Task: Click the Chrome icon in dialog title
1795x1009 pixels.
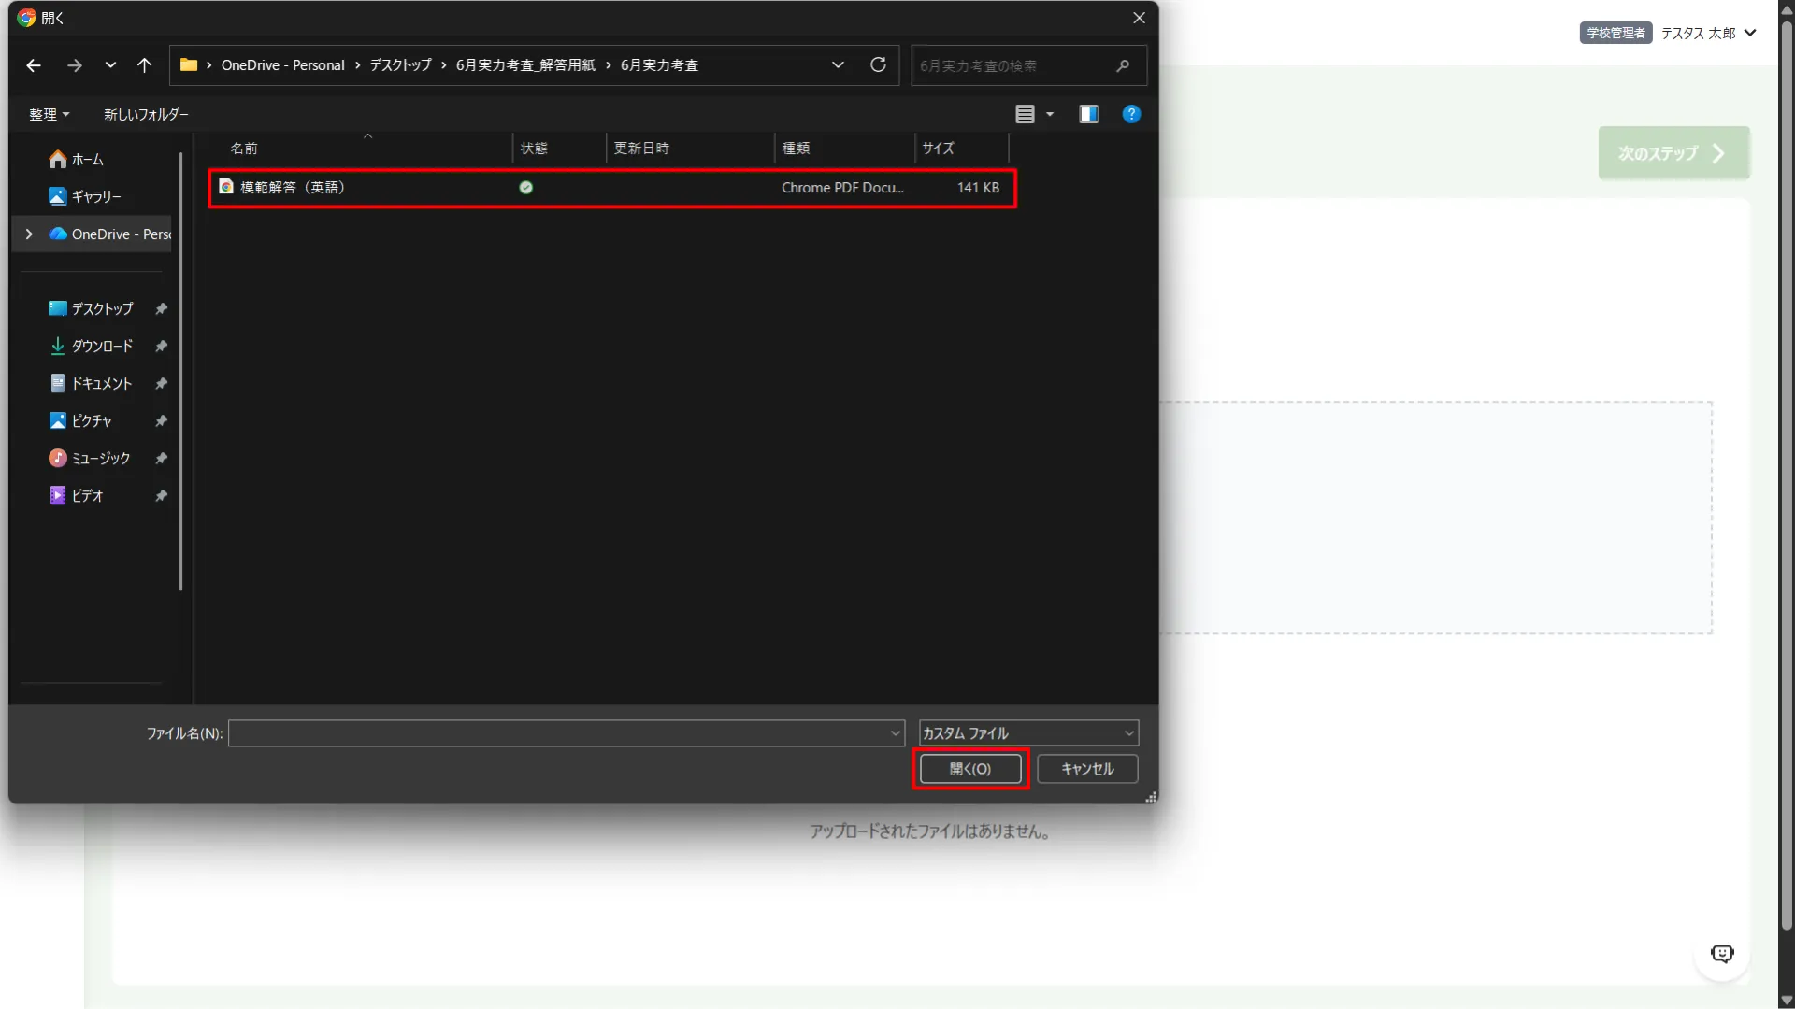Action: 26,18
